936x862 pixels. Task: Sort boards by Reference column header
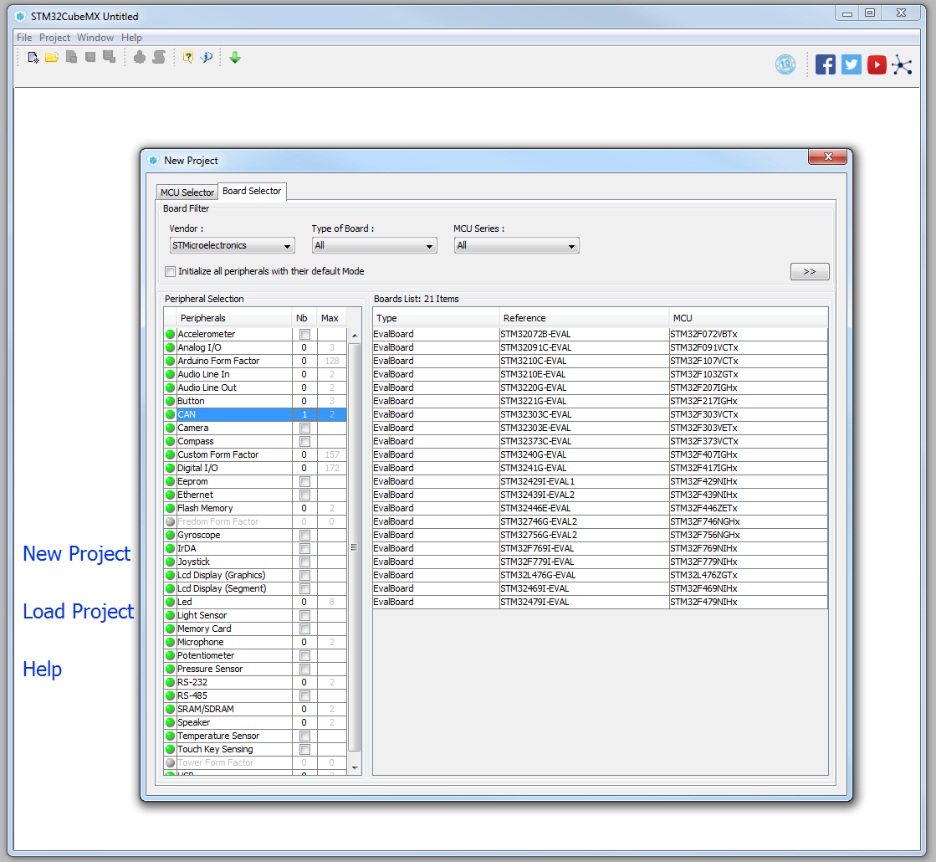point(584,318)
